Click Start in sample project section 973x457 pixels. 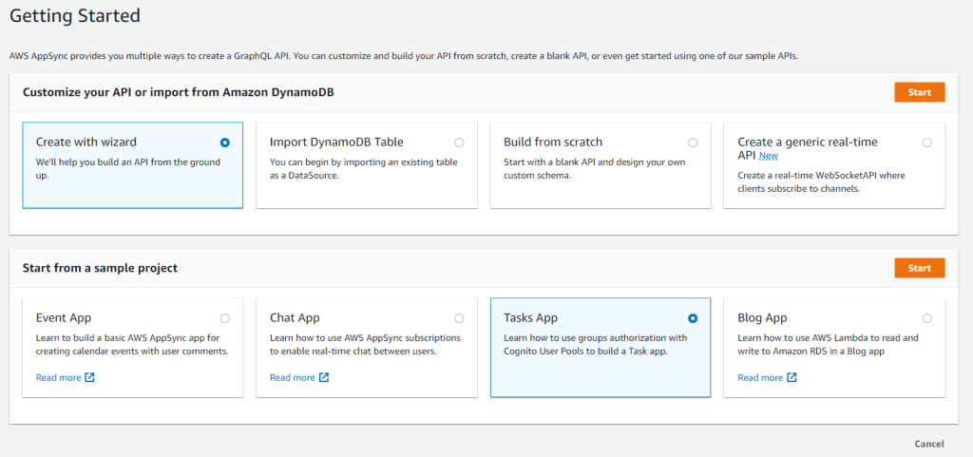pyautogui.click(x=920, y=268)
